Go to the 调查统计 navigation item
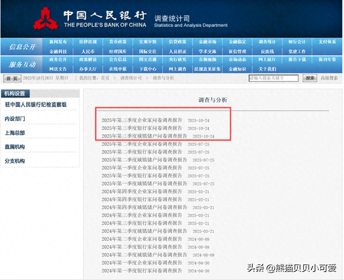344x280 pixels. click(267, 42)
